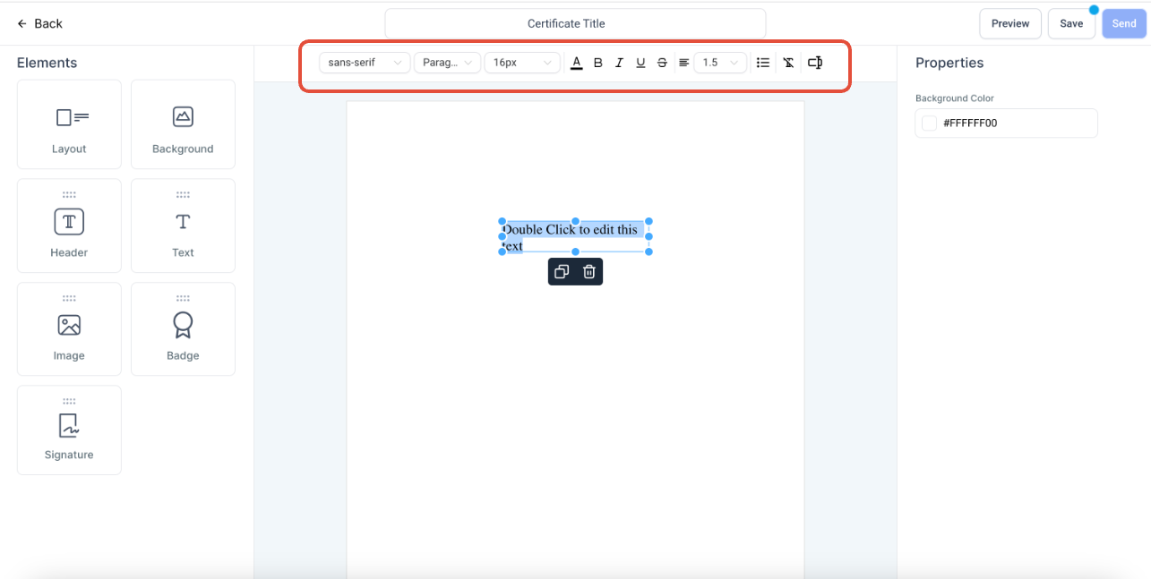Viewport: 1151px width, 579px height.
Task: Select the Badge element tile
Action: [x=183, y=329]
